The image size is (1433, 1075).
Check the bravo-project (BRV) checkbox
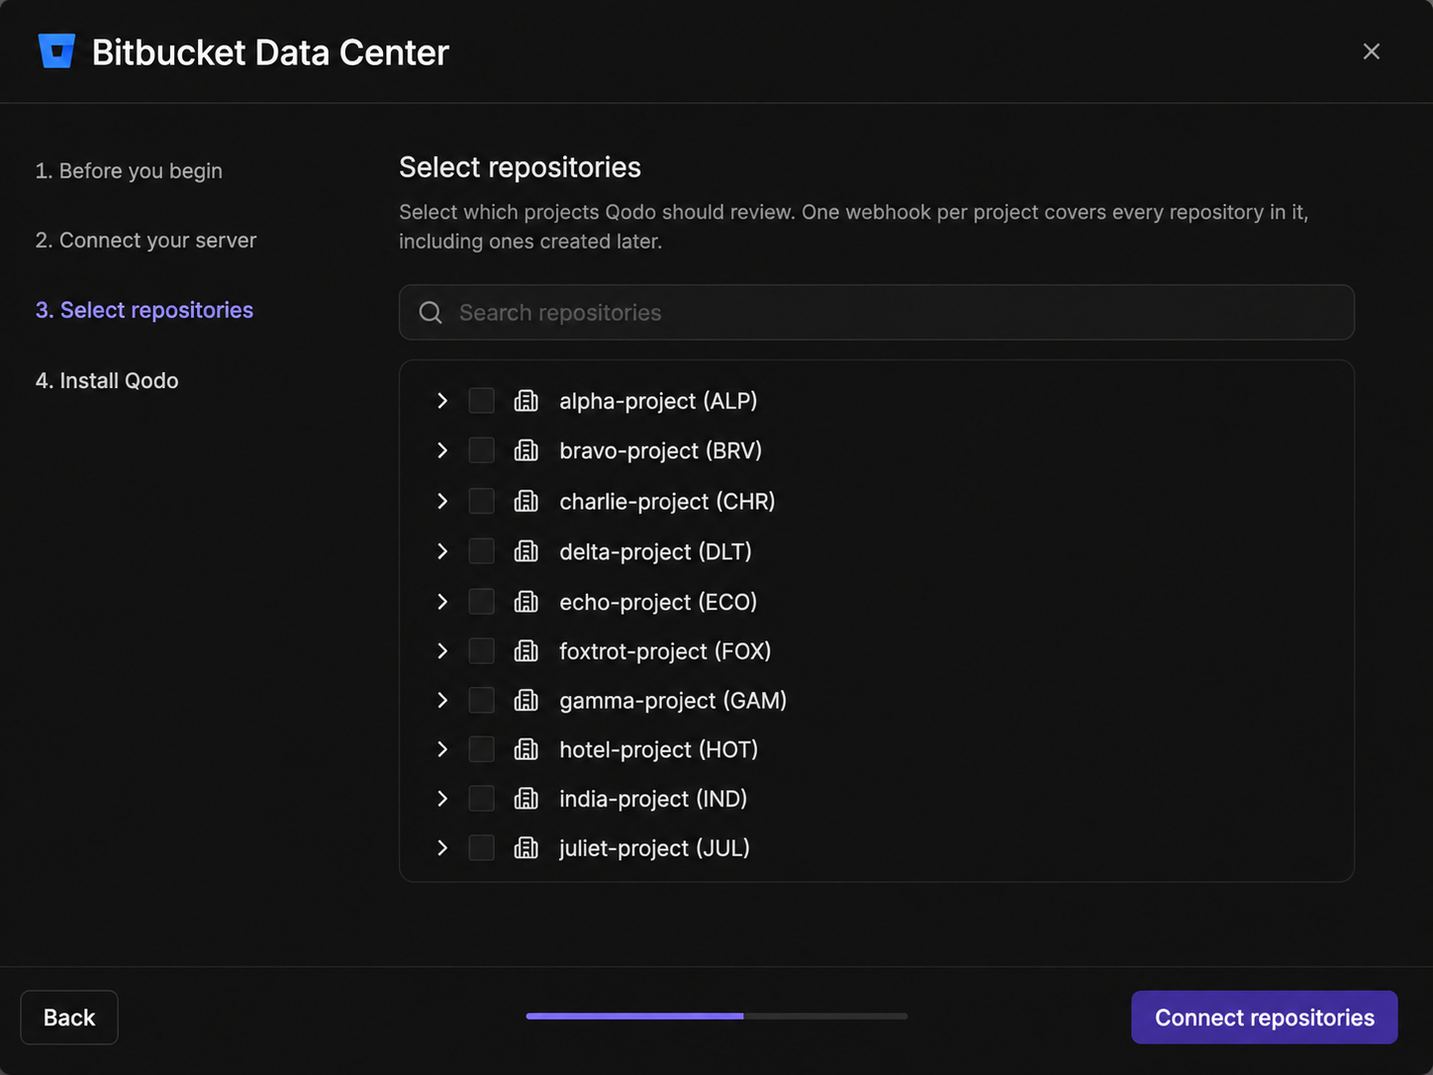coord(482,450)
